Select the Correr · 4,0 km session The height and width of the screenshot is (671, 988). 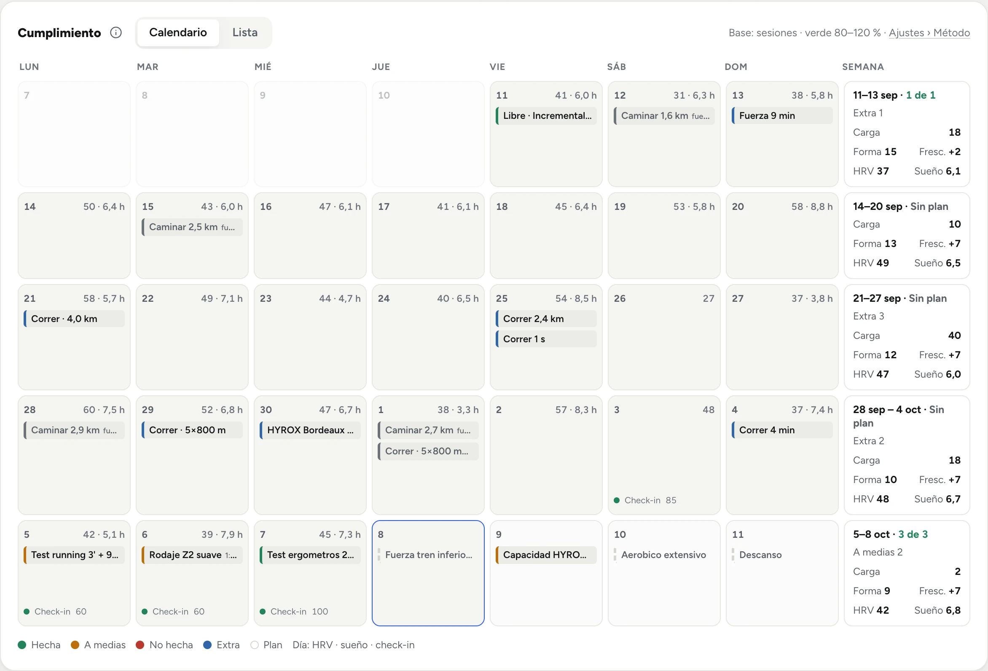tap(75, 319)
